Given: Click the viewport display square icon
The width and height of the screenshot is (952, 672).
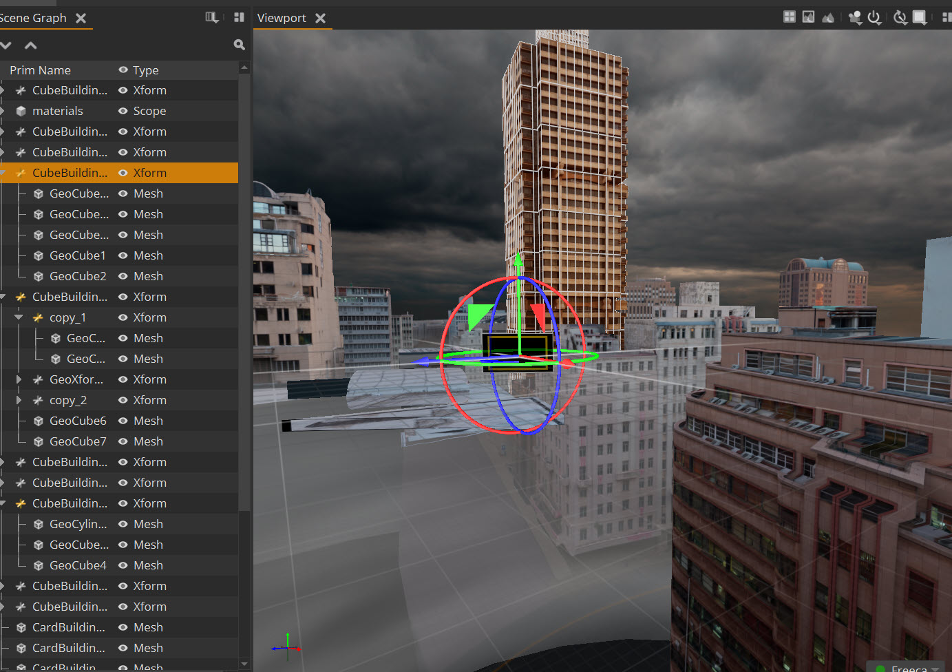Looking at the screenshot, I should point(920,17).
